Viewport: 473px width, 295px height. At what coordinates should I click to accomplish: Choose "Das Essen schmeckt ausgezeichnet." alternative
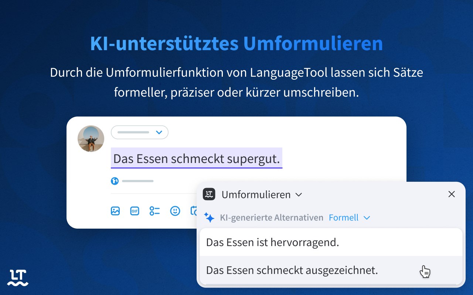[x=292, y=270]
